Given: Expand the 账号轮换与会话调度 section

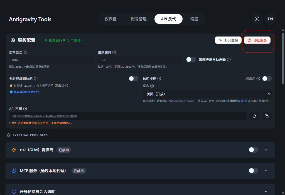Looking at the screenshot, I should [x=266, y=192].
